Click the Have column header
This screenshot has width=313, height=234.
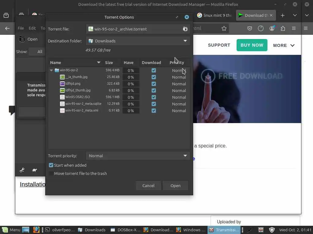click(129, 62)
